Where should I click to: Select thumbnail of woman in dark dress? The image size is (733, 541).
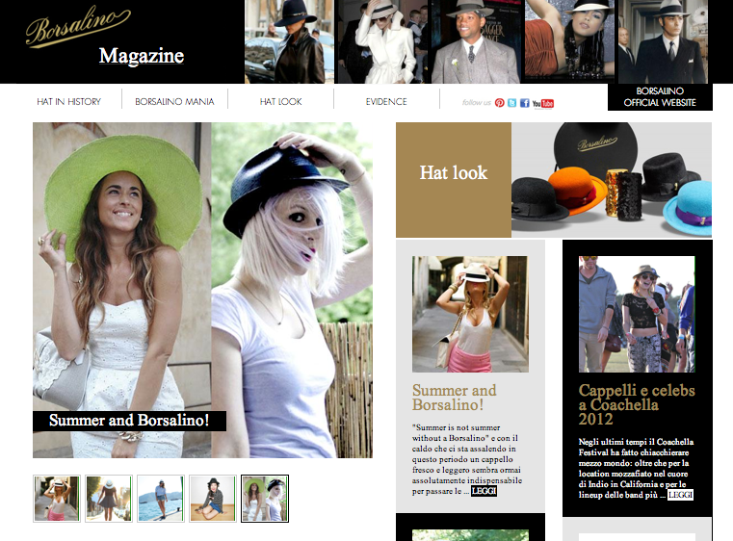click(x=109, y=499)
